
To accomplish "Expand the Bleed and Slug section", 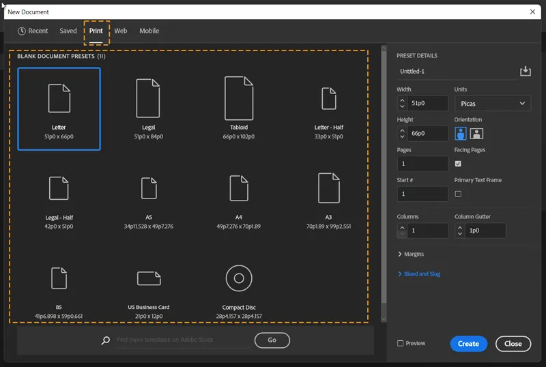I will pyautogui.click(x=419, y=274).
